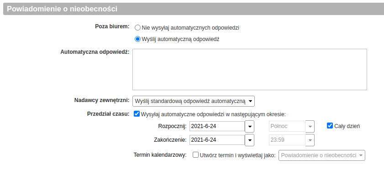Open the Nadawcy zewnętrzni dropdown
The image size is (384, 185).
pyautogui.click(x=194, y=101)
